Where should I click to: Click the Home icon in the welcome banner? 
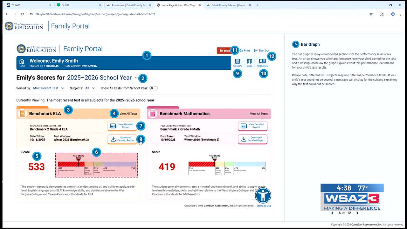[22, 62]
